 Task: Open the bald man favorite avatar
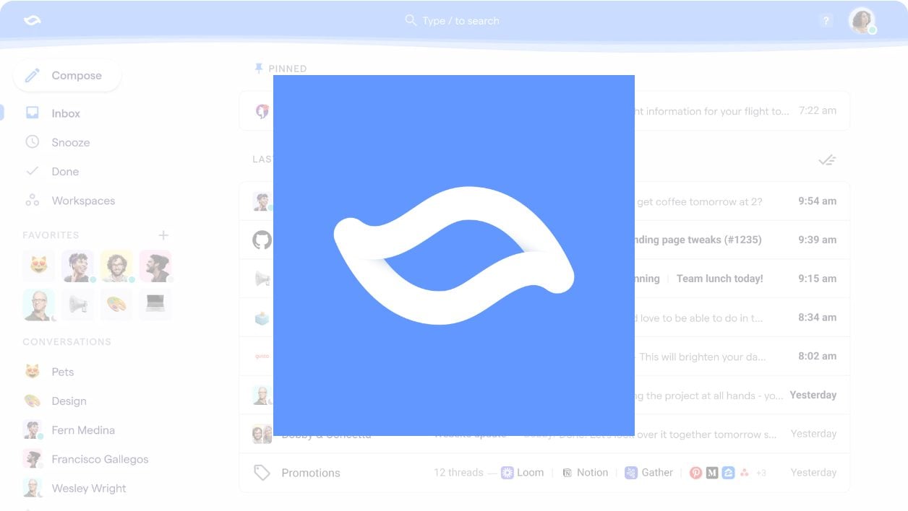[38, 305]
